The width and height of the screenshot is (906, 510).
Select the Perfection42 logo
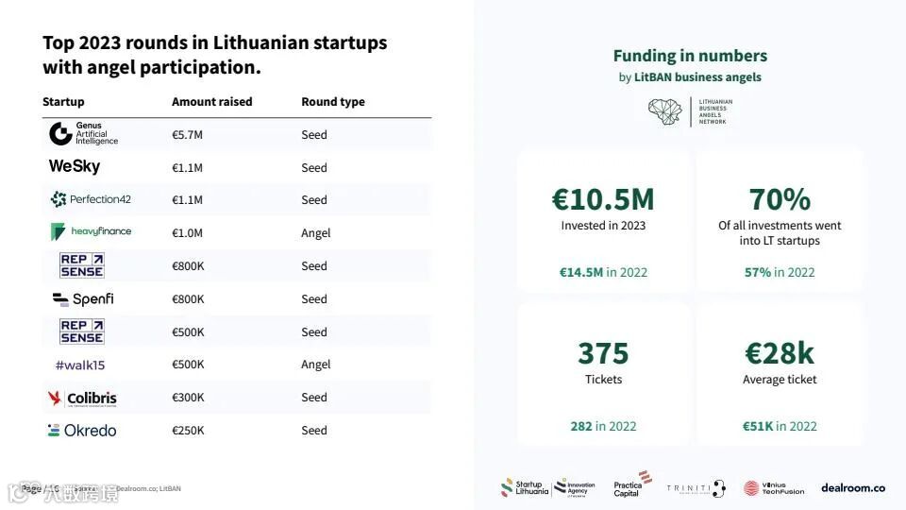tap(91, 199)
